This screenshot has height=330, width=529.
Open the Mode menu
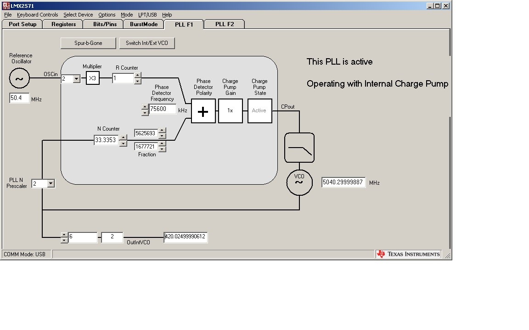coord(127,15)
